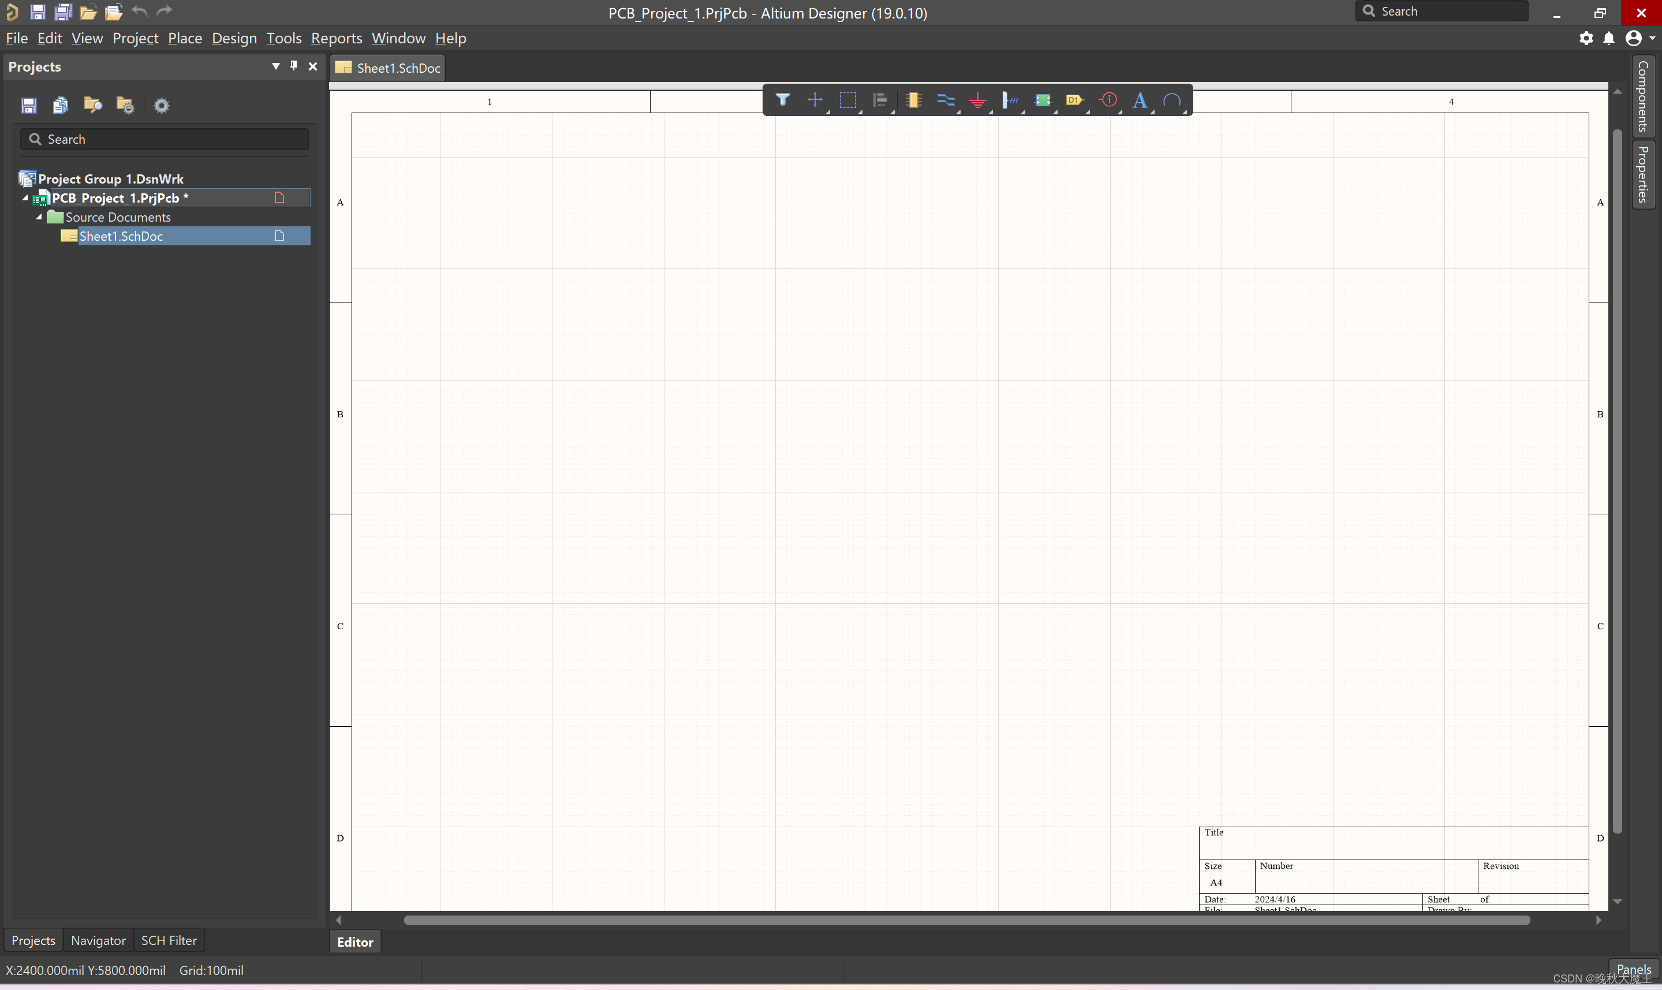Open the selection filter funnel icon
The height and width of the screenshot is (990, 1662).
pyautogui.click(x=782, y=100)
